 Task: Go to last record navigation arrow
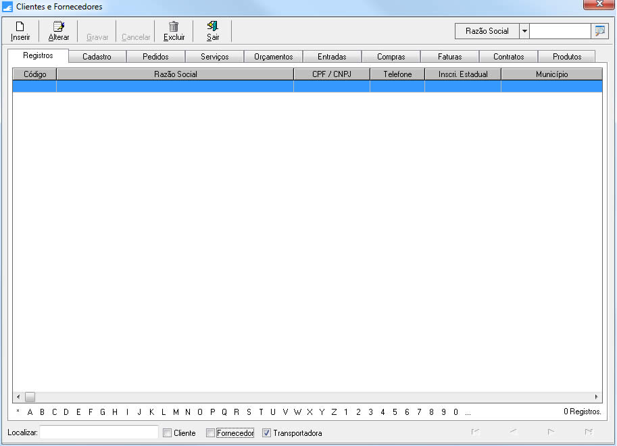click(589, 432)
